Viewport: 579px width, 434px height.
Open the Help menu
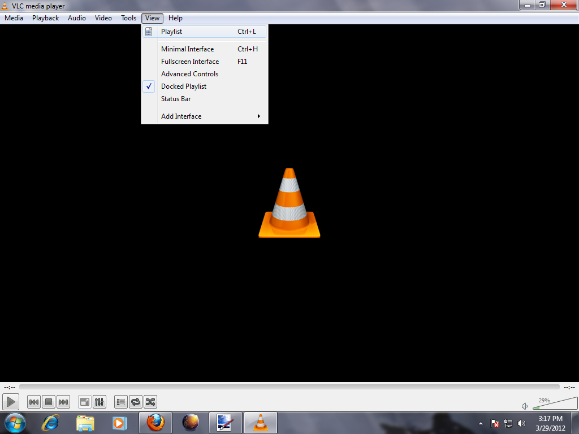pyautogui.click(x=175, y=18)
